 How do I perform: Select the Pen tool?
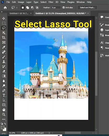[4, 90]
